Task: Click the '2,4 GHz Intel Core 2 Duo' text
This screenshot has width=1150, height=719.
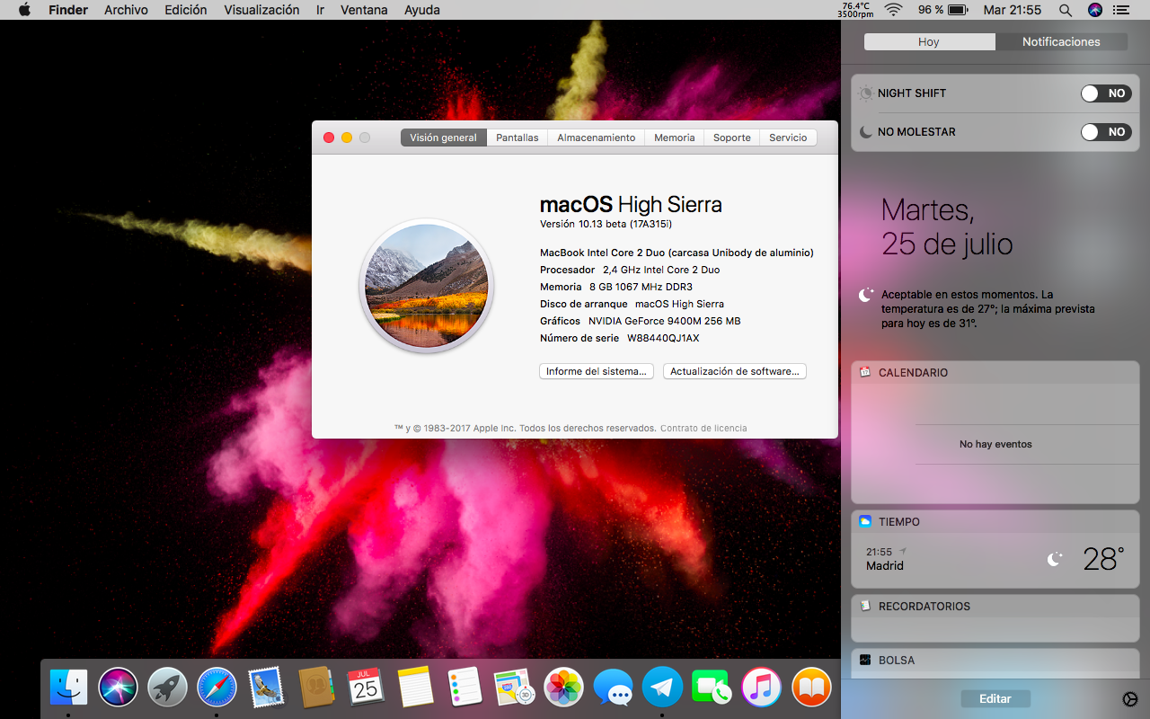Action: coord(661,270)
